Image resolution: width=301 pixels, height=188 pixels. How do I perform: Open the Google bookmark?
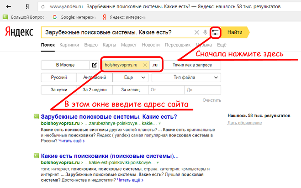coord(74,17)
